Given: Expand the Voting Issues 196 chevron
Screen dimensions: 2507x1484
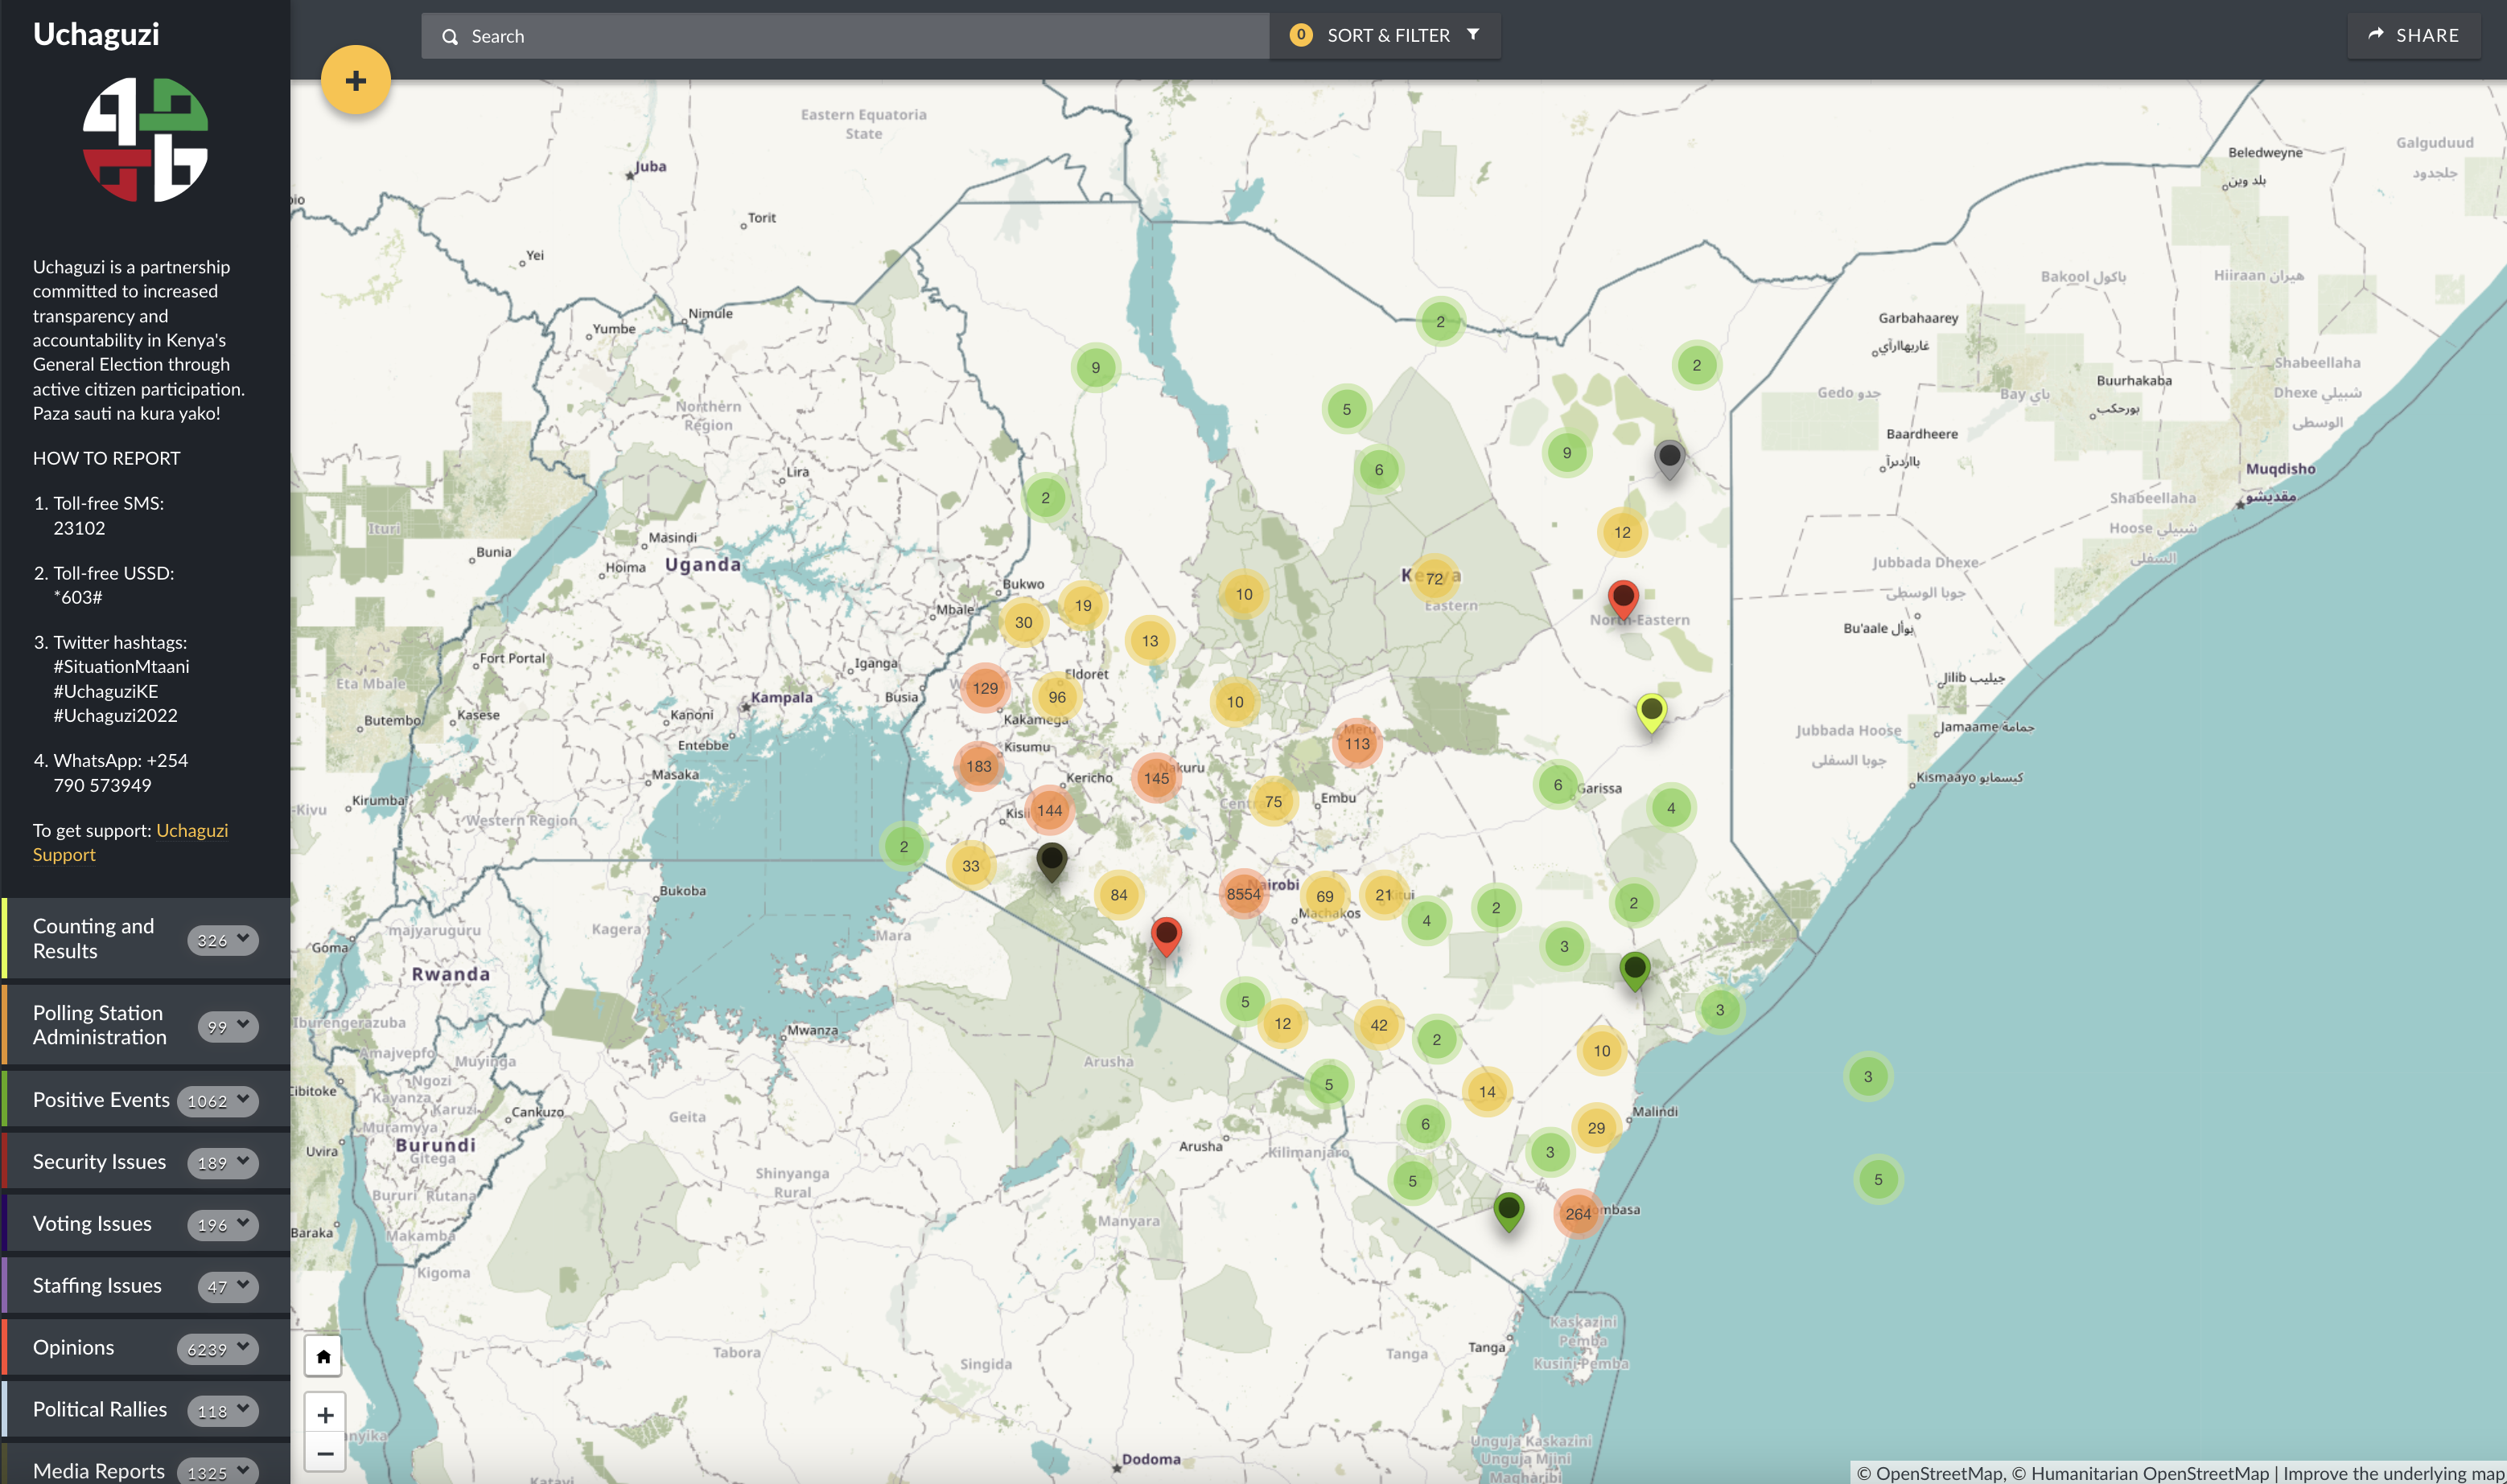Looking at the screenshot, I should coord(243,1223).
